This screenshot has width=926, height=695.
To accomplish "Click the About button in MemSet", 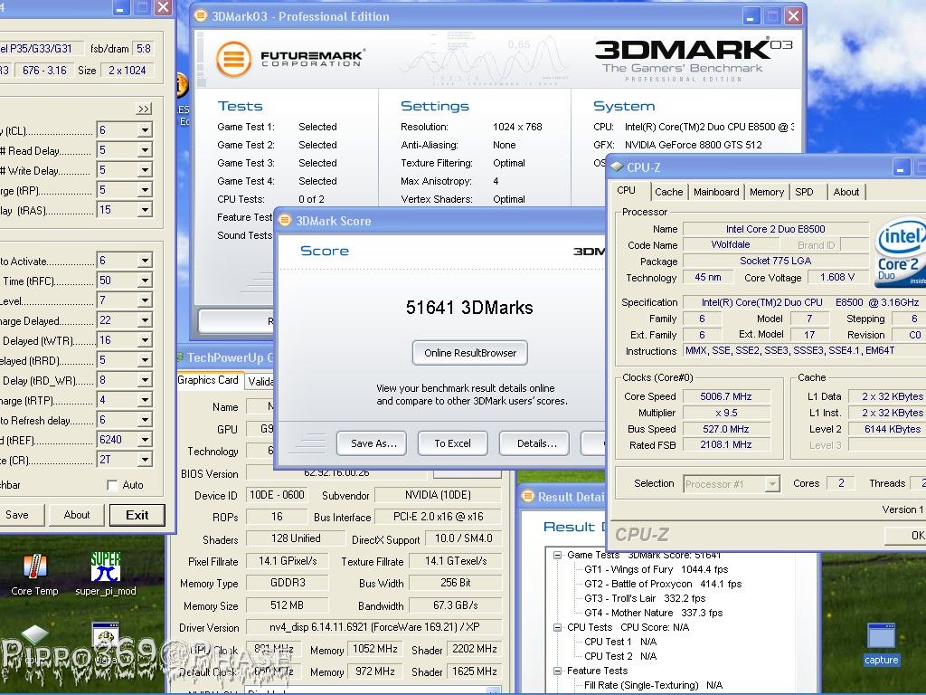I will pyautogui.click(x=77, y=515).
